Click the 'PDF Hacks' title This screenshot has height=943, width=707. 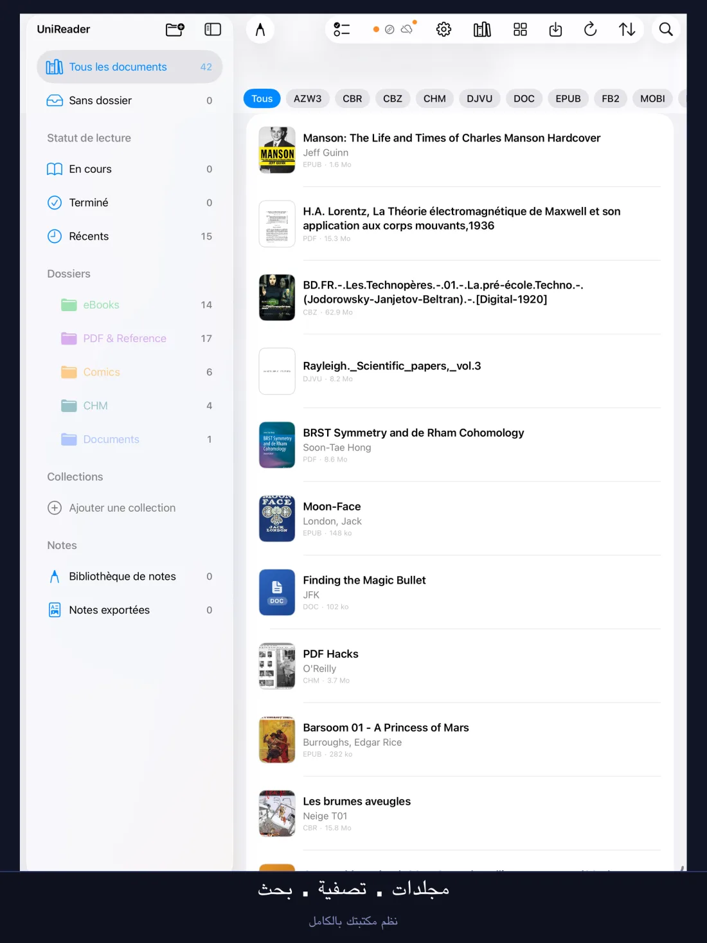pyautogui.click(x=330, y=654)
